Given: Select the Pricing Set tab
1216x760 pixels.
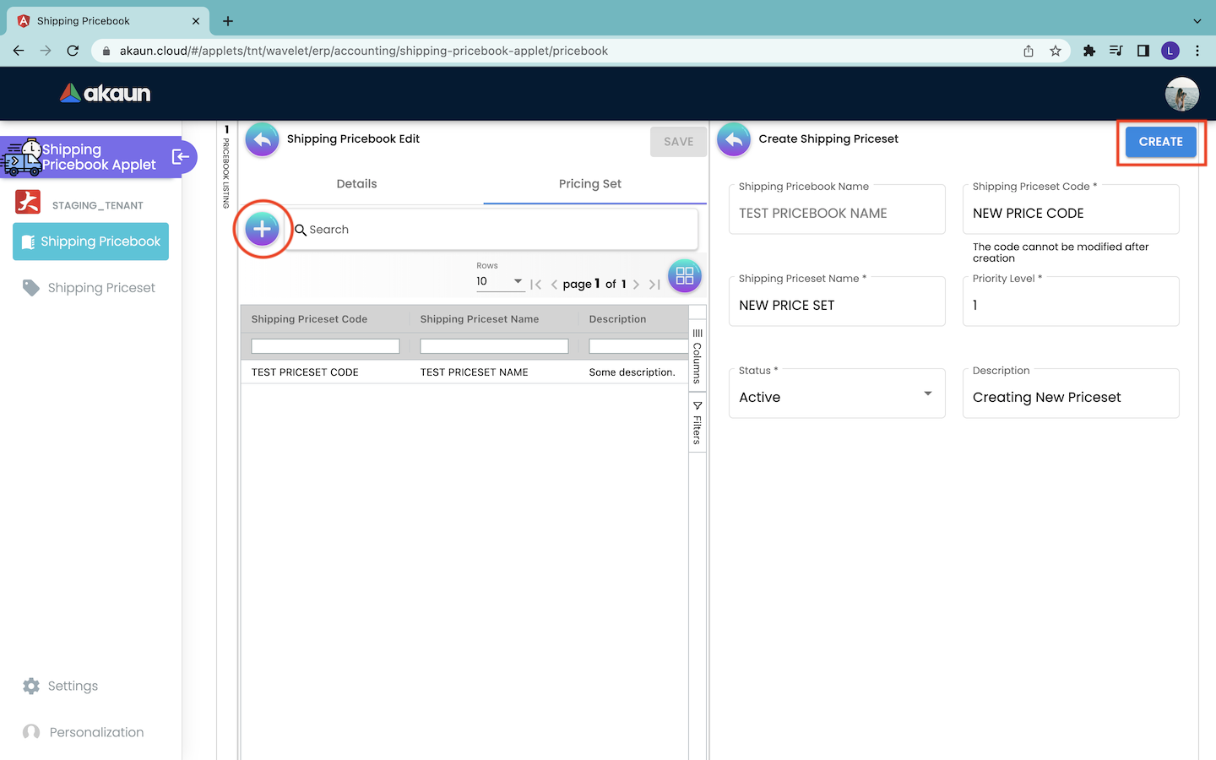Looking at the screenshot, I should tap(589, 184).
